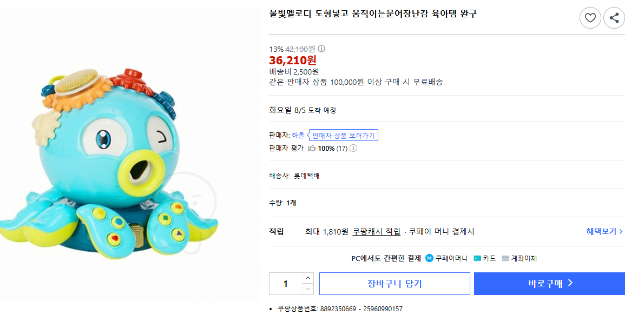Click the struck-through 42,100원 original price
631x335 pixels.
(x=300, y=49)
